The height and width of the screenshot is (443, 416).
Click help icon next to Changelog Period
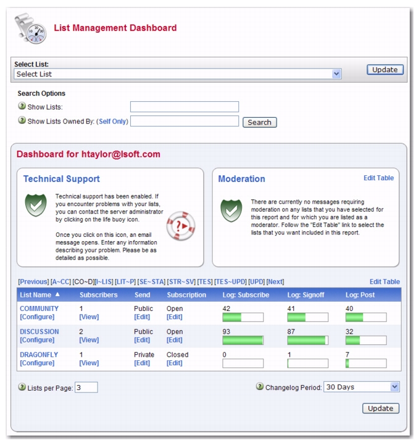tap(260, 387)
